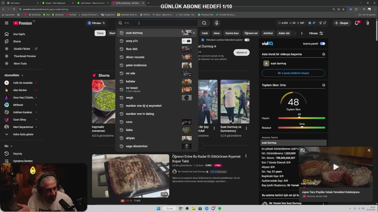Play the mini player video

(x=336, y=167)
